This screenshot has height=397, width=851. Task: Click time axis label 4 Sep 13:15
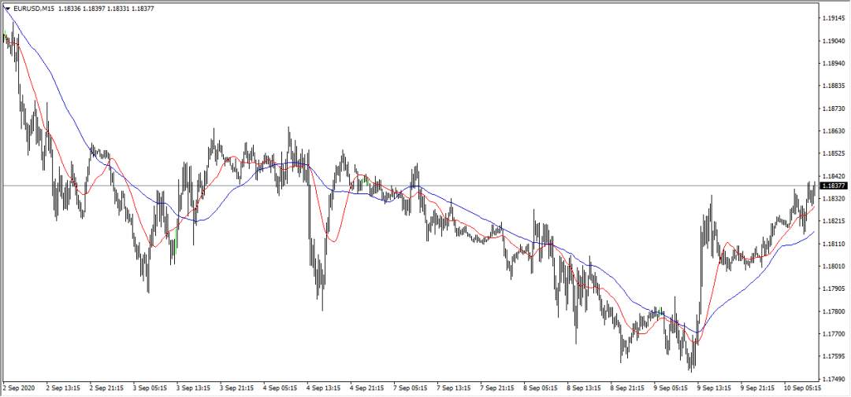pyautogui.click(x=324, y=388)
